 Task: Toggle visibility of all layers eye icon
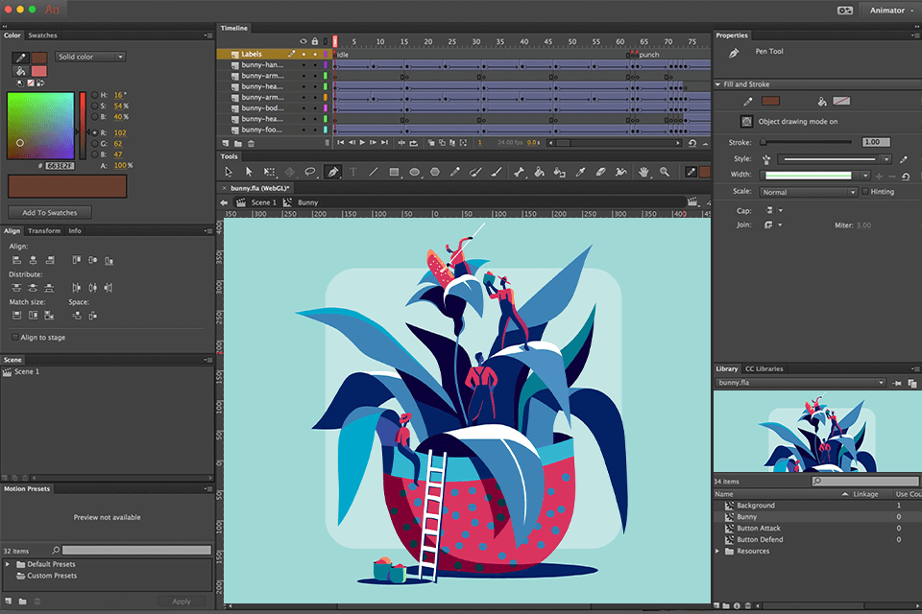pos(303,41)
